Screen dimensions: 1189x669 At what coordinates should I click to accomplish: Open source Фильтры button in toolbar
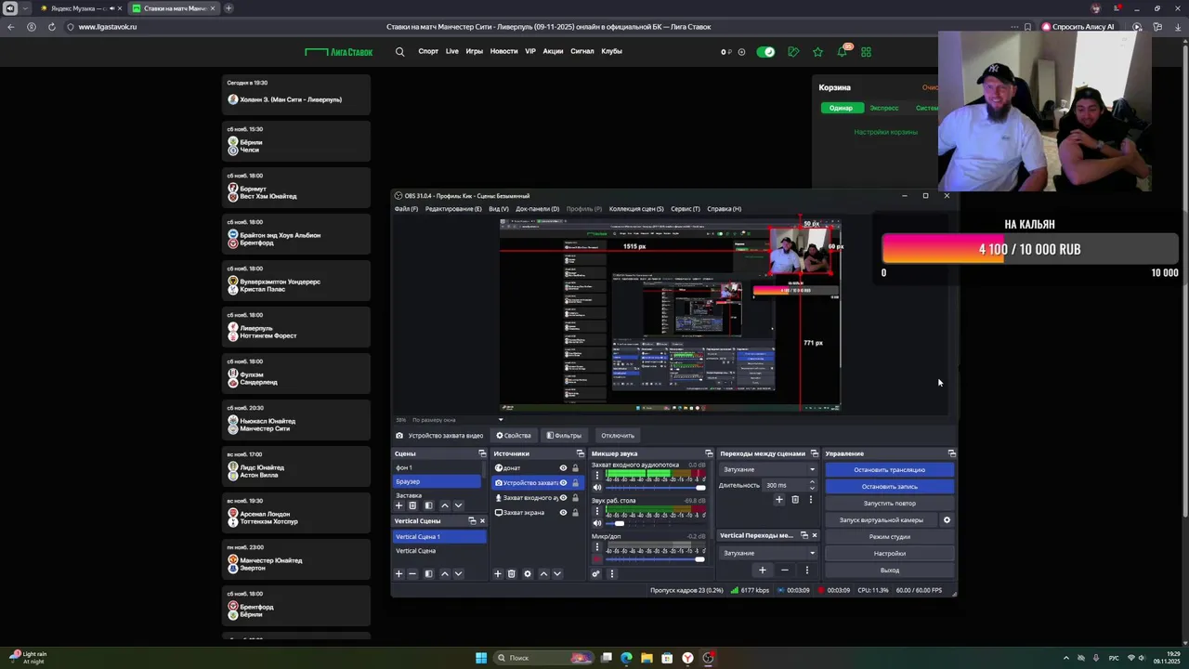click(564, 435)
